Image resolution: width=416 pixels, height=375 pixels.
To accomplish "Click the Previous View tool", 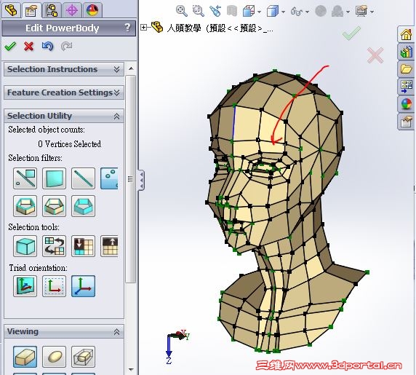I will click(215, 11).
